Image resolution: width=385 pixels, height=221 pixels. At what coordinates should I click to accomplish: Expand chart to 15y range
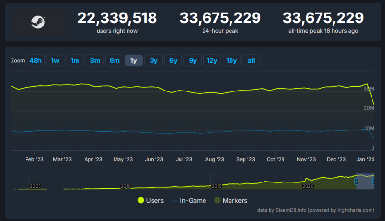tap(231, 60)
